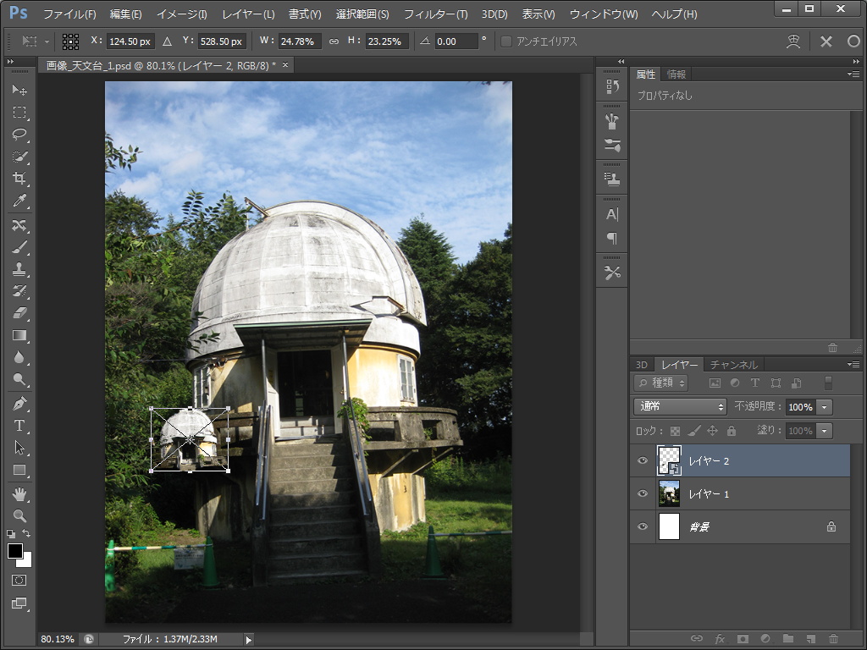Open the 不透明度 opacity dropdown arrow

(825, 407)
